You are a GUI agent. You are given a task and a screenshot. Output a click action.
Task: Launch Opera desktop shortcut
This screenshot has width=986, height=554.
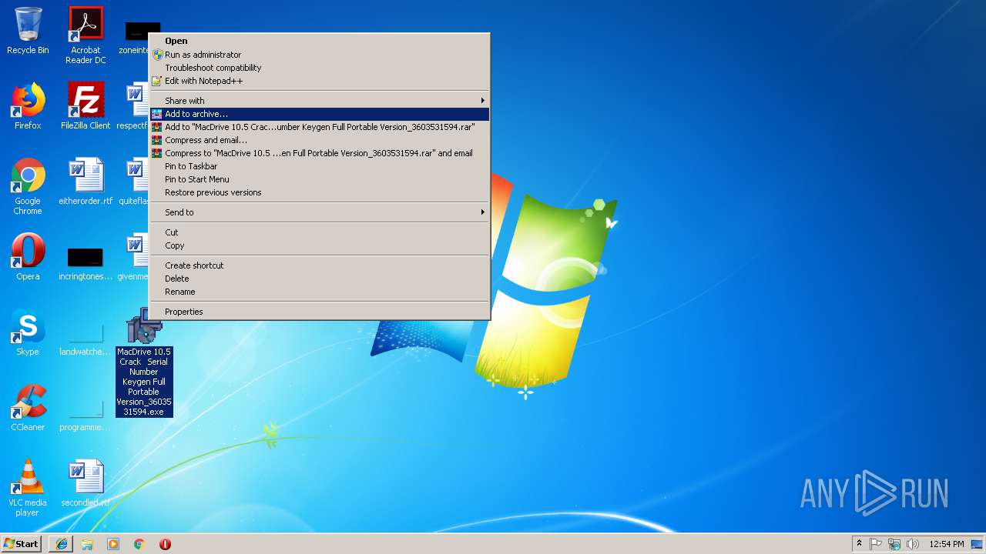[28, 257]
